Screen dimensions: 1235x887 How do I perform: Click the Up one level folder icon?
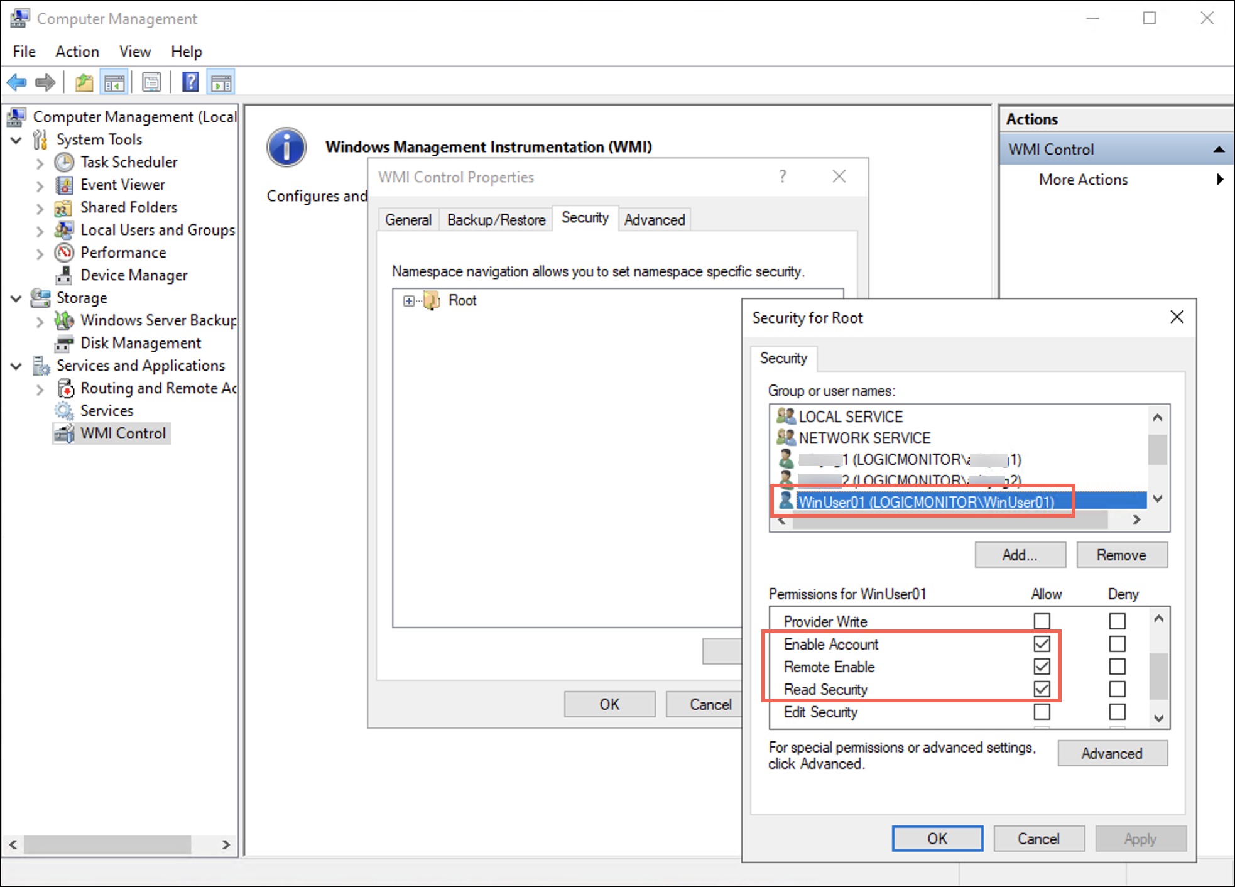click(84, 82)
